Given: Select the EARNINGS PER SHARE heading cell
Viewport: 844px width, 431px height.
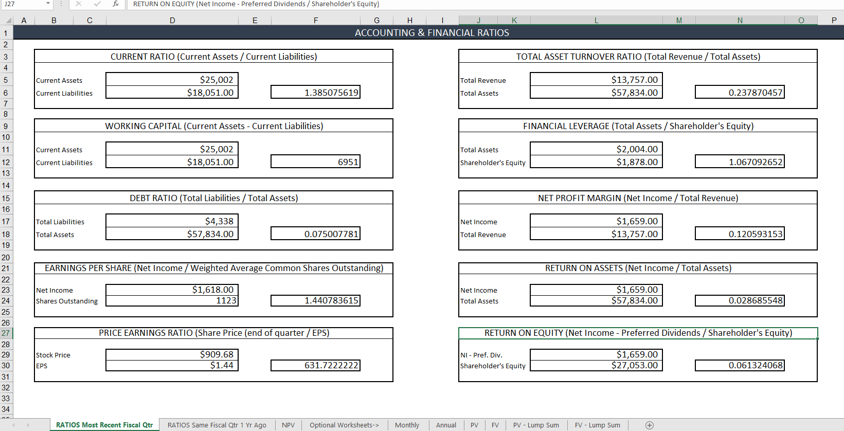Looking at the screenshot, I should click(213, 268).
